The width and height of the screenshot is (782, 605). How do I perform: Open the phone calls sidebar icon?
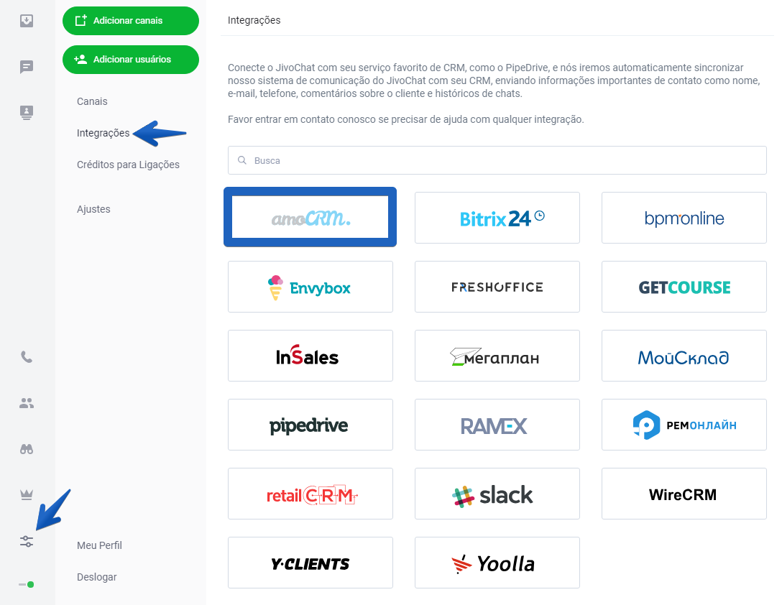click(27, 357)
